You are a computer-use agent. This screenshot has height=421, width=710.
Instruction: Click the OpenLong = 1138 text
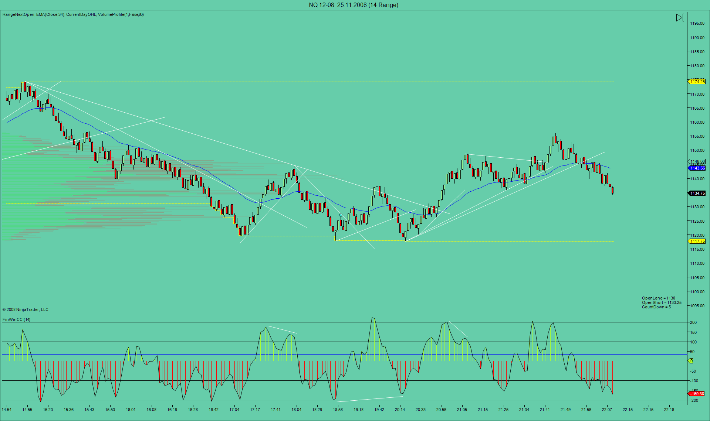point(658,298)
